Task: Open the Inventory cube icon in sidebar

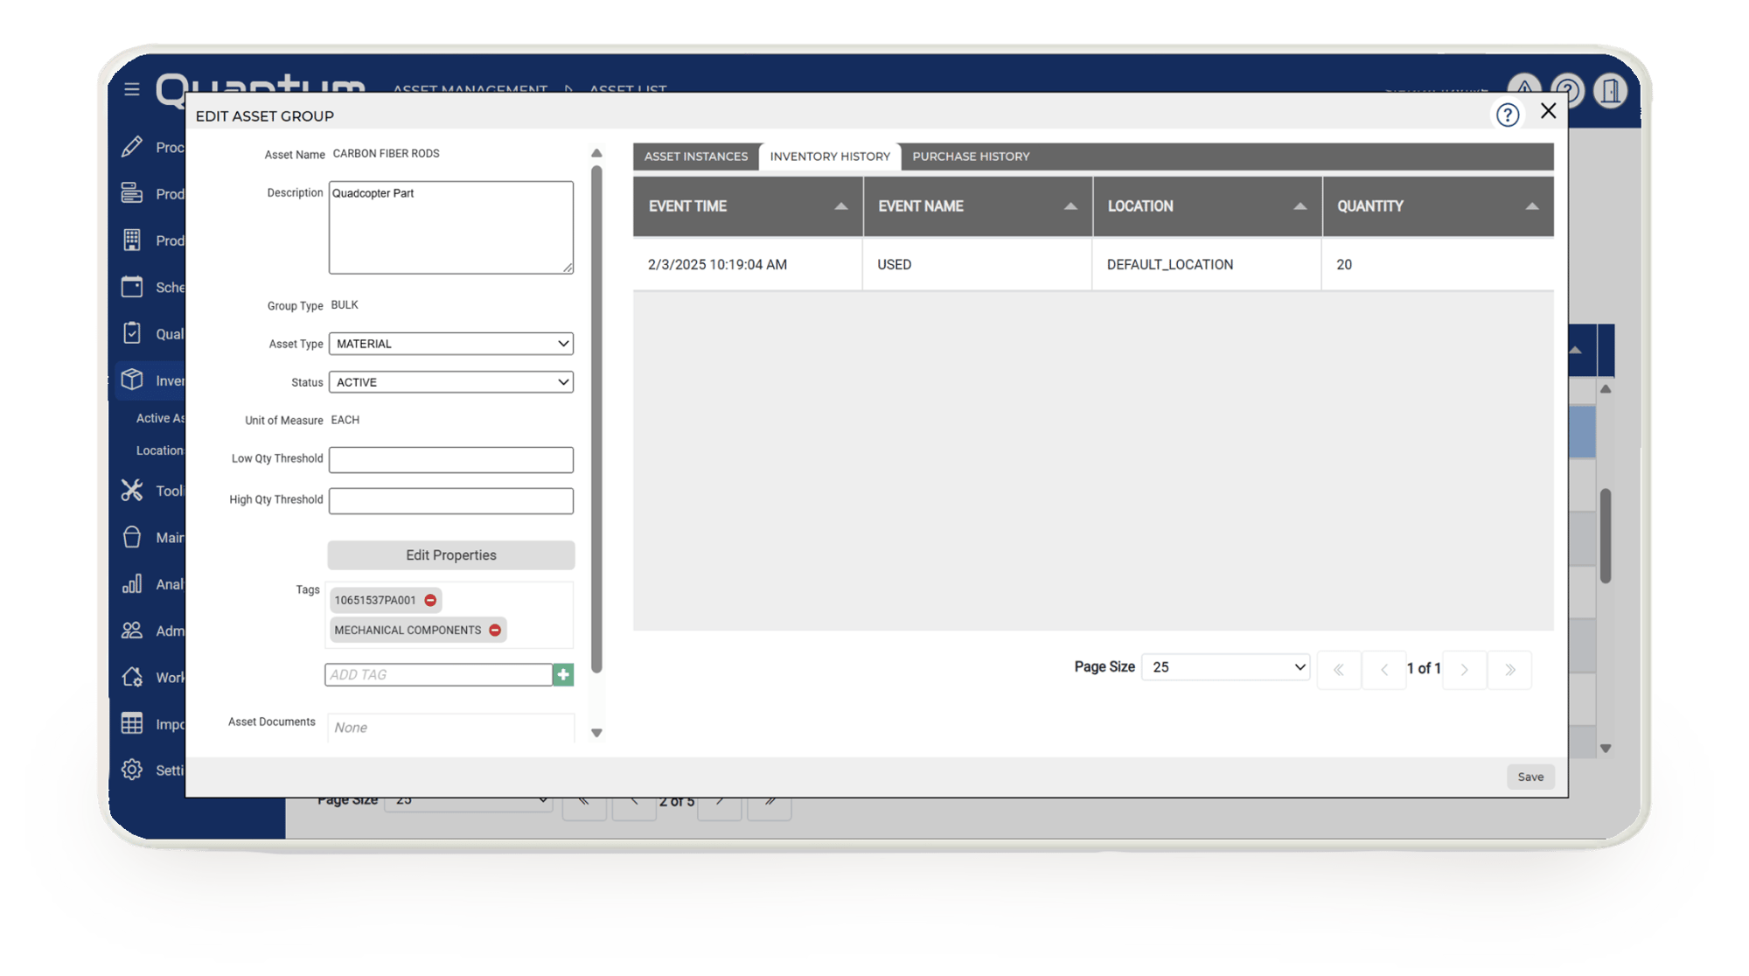Action: pos(132,380)
